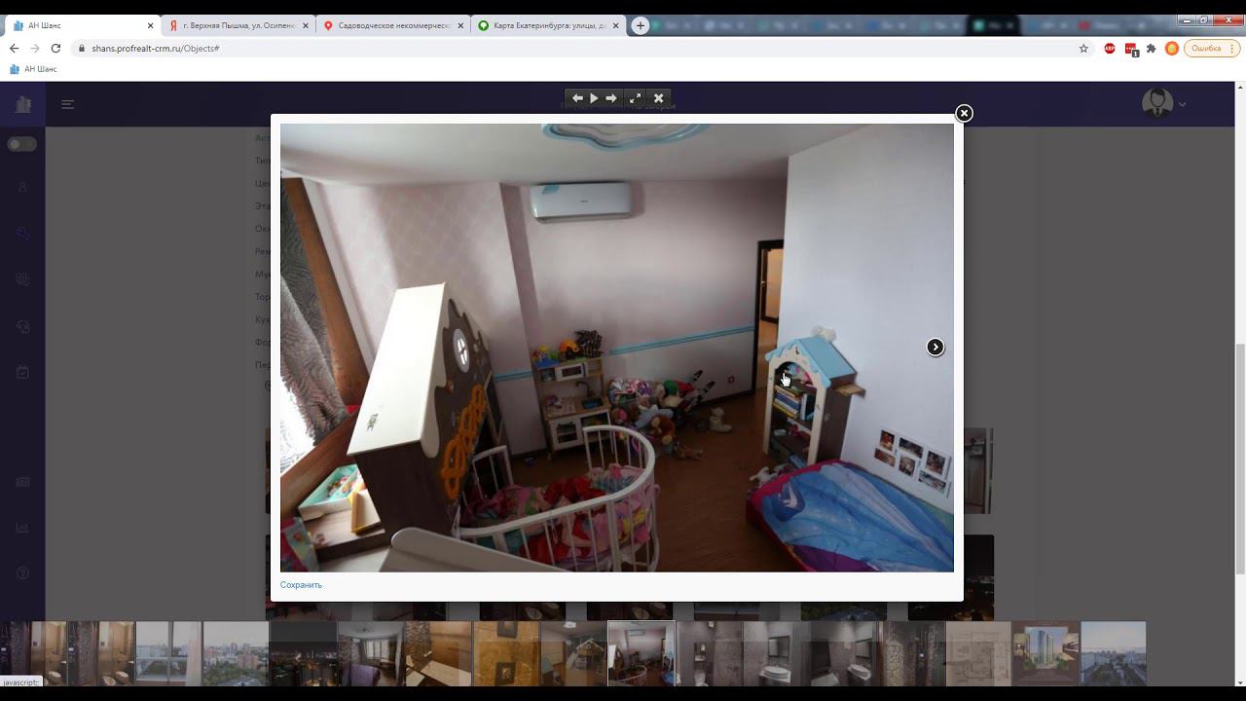Select the highlighted nursery room thumbnail
Screen dimensions: 1246x701
641,654
